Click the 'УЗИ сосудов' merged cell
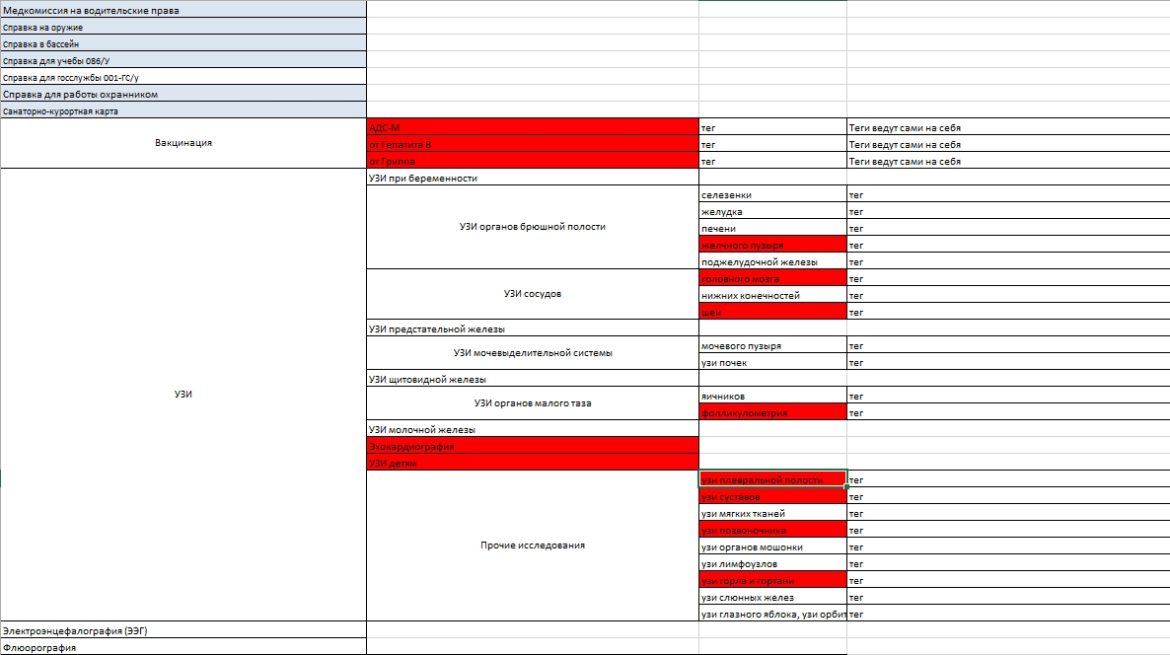 532,294
